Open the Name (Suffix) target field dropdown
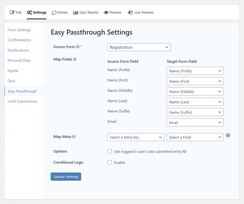This screenshot has width=244, height=204. pyautogui.click(x=195, y=112)
